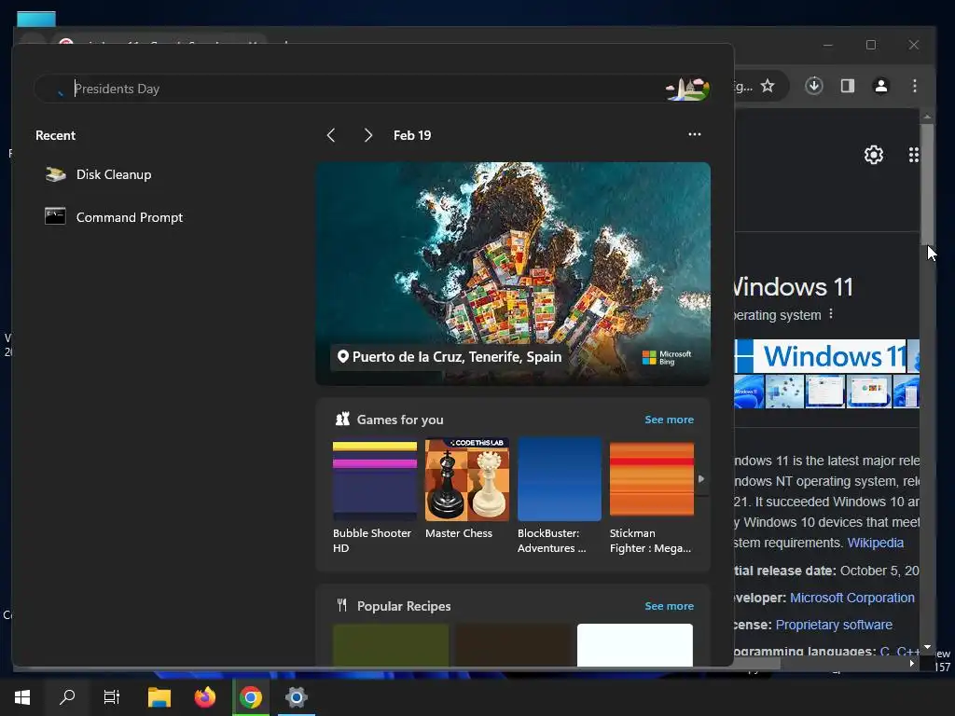Click See more for Games for you

(x=669, y=420)
